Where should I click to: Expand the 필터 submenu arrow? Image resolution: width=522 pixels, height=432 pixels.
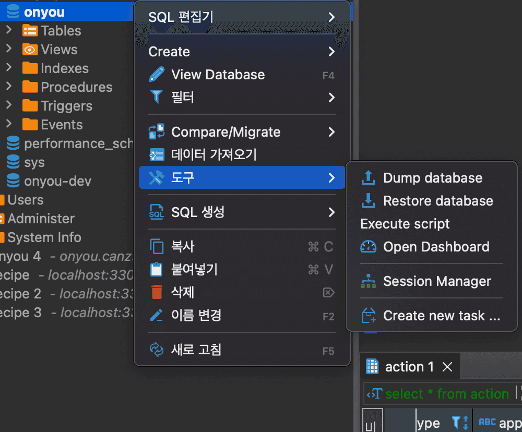coord(333,98)
